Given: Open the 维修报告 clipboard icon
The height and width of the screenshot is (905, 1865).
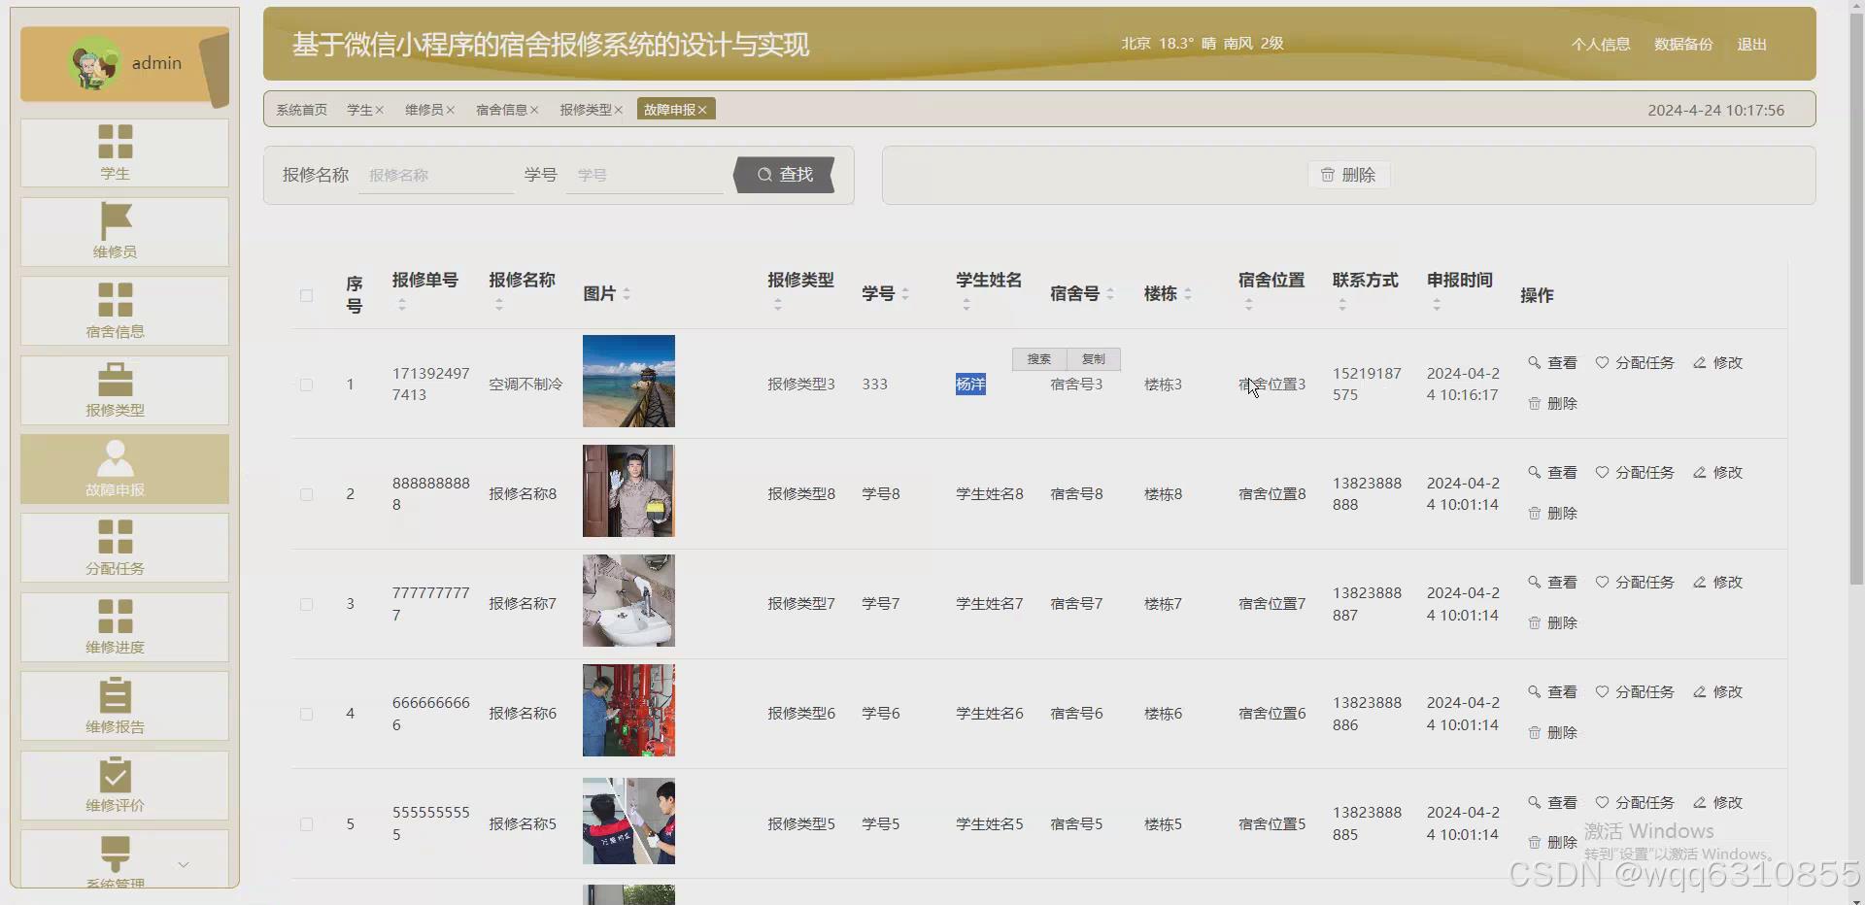Looking at the screenshot, I should coord(115,695).
